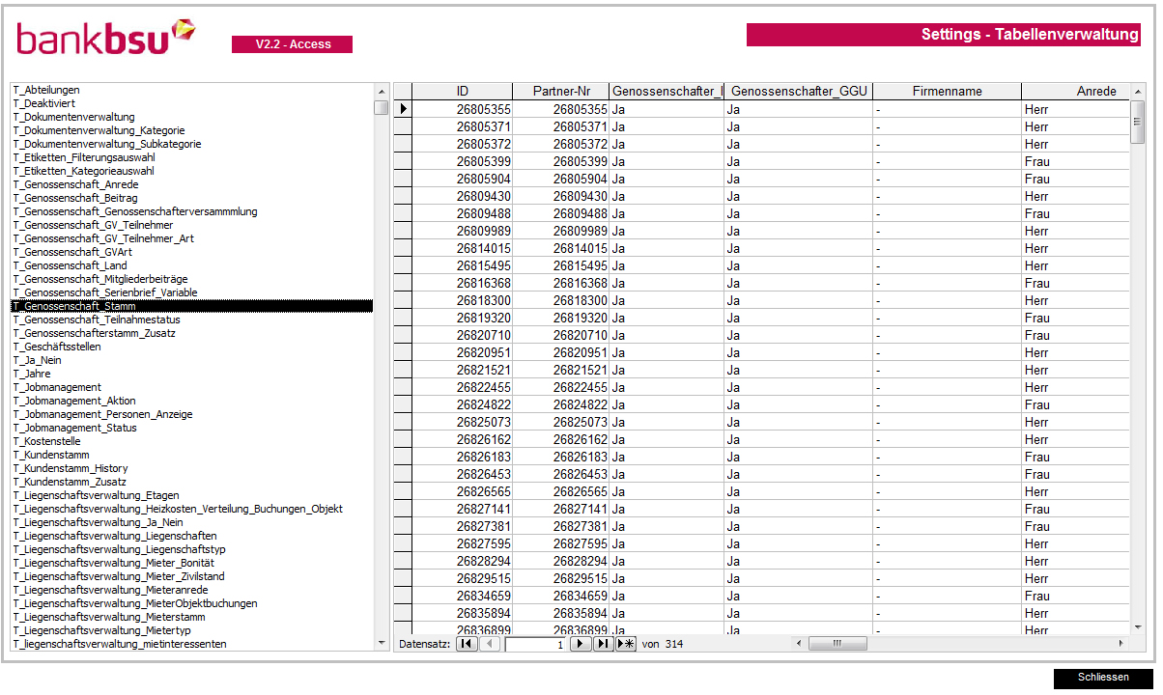Image resolution: width=1163 pixels, height=695 pixels.
Task: Click the bank bsu logo
Action: pyautogui.click(x=106, y=39)
